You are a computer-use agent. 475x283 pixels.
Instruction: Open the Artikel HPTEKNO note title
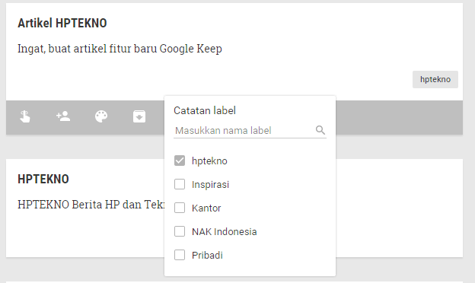62,24
